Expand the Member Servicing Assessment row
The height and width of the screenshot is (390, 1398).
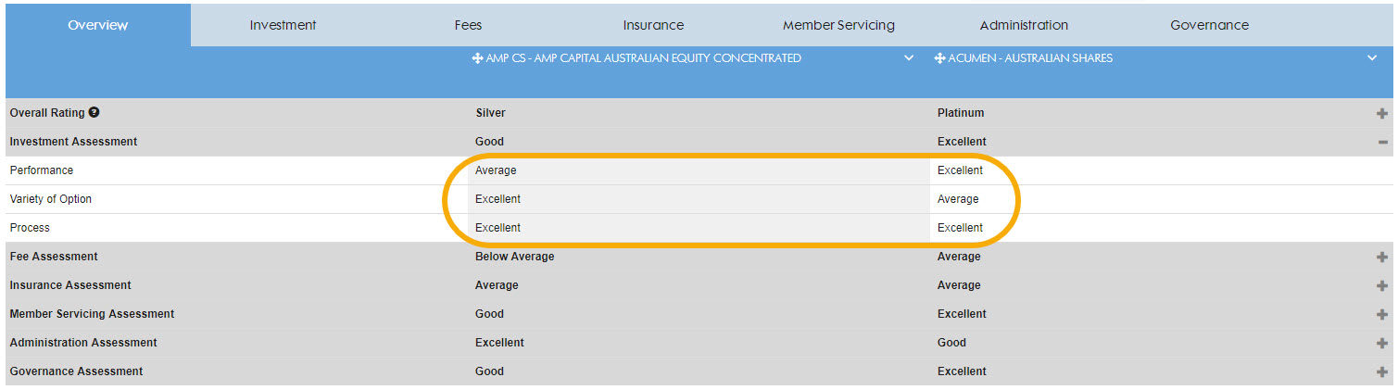(x=1382, y=314)
